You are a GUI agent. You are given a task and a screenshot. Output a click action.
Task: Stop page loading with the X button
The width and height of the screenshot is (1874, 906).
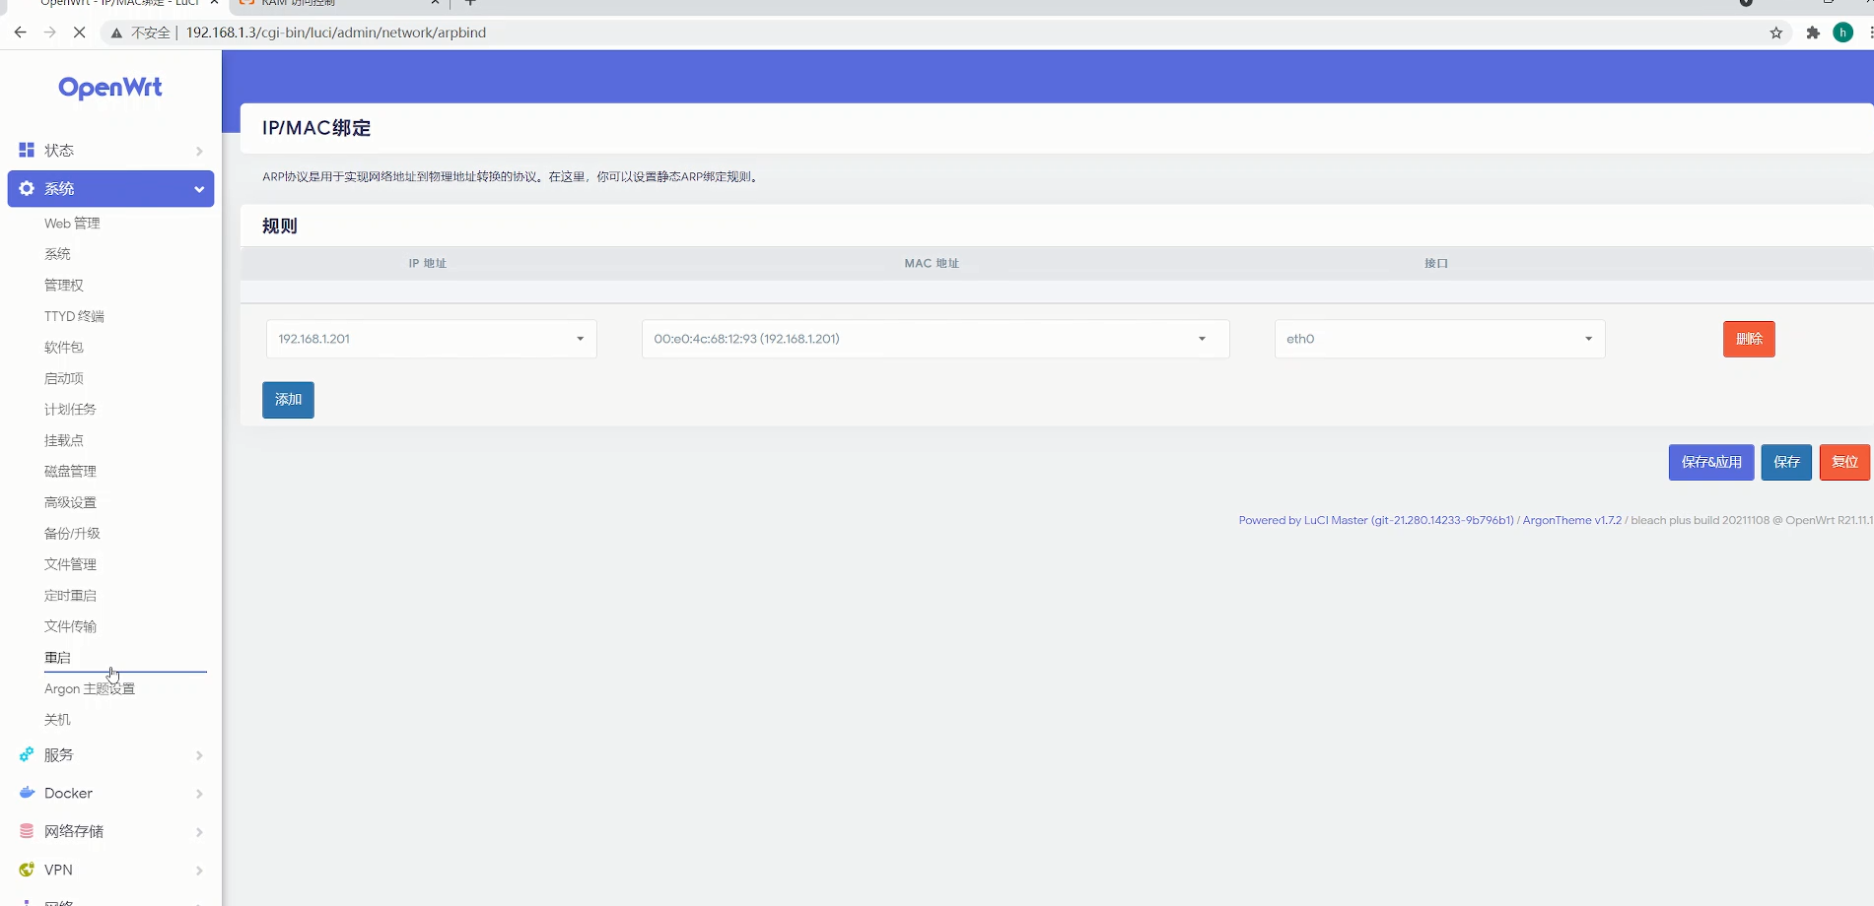click(x=80, y=32)
